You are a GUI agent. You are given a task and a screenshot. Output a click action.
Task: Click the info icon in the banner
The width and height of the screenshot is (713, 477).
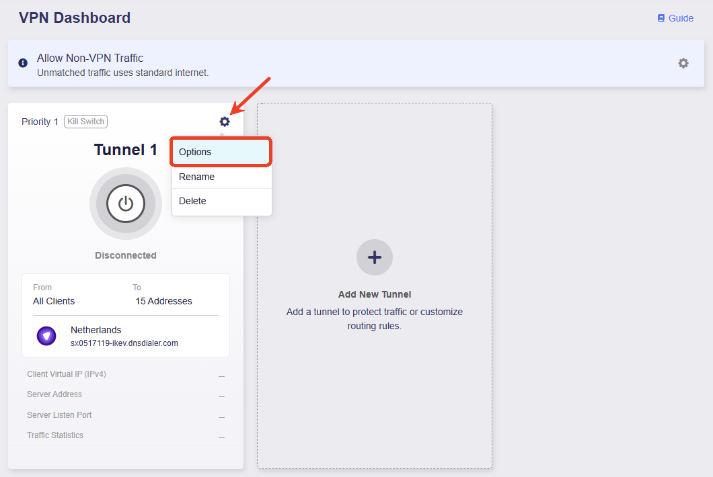pyautogui.click(x=23, y=63)
